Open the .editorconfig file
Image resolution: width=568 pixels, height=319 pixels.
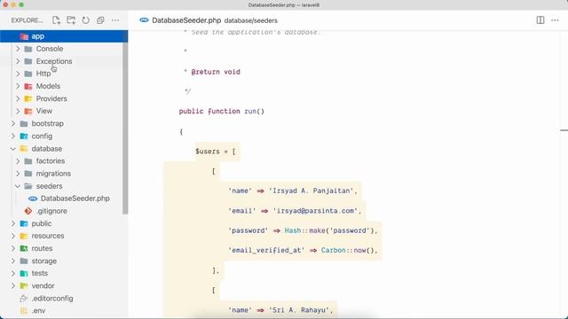[x=52, y=299]
